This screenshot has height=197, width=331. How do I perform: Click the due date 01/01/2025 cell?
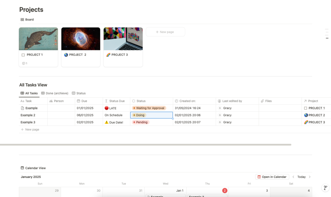tap(89, 108)
